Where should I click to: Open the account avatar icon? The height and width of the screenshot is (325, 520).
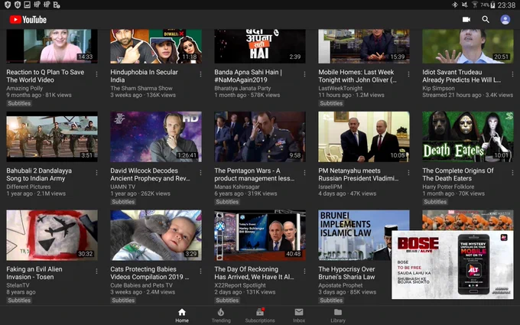click(x=505, y=20)
